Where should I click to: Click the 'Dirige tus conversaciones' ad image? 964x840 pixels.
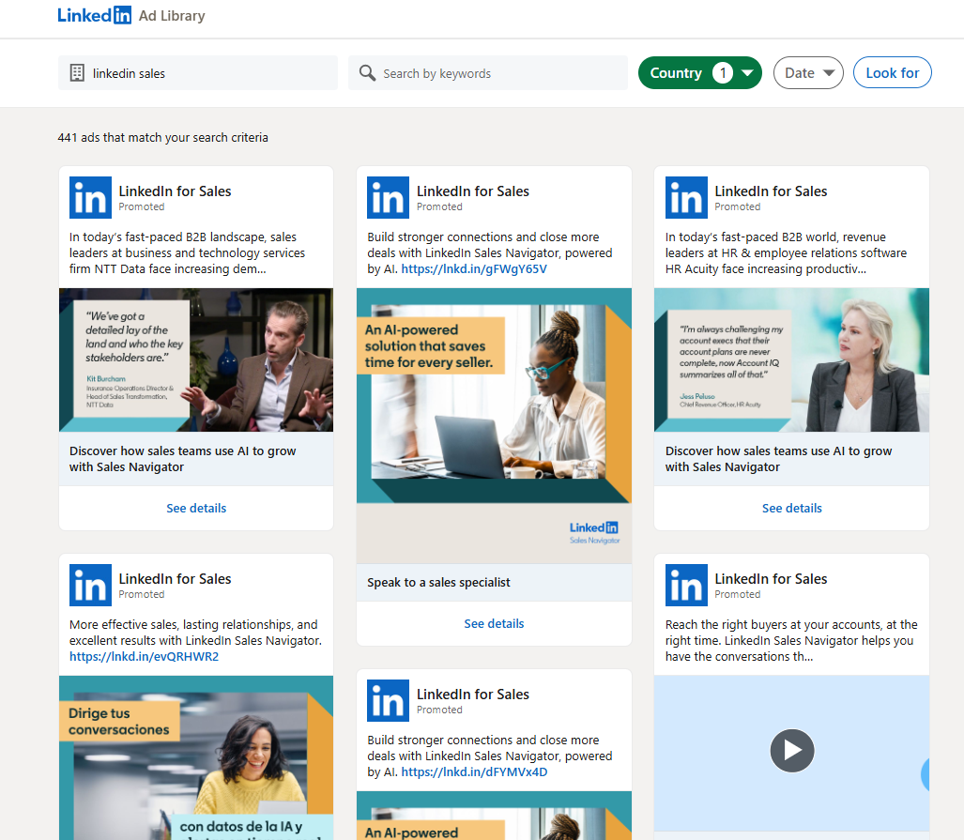[x=196, y=757]
